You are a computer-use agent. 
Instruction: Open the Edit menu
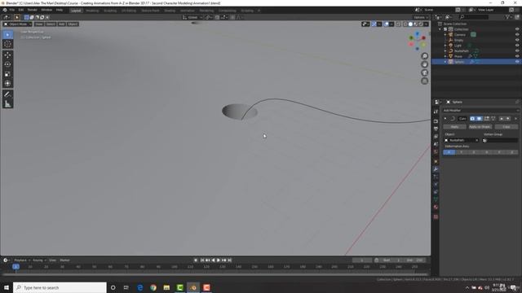pos(21,10)
